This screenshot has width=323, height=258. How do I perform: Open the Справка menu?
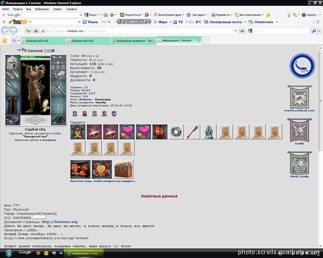click(x=71, y=9)
